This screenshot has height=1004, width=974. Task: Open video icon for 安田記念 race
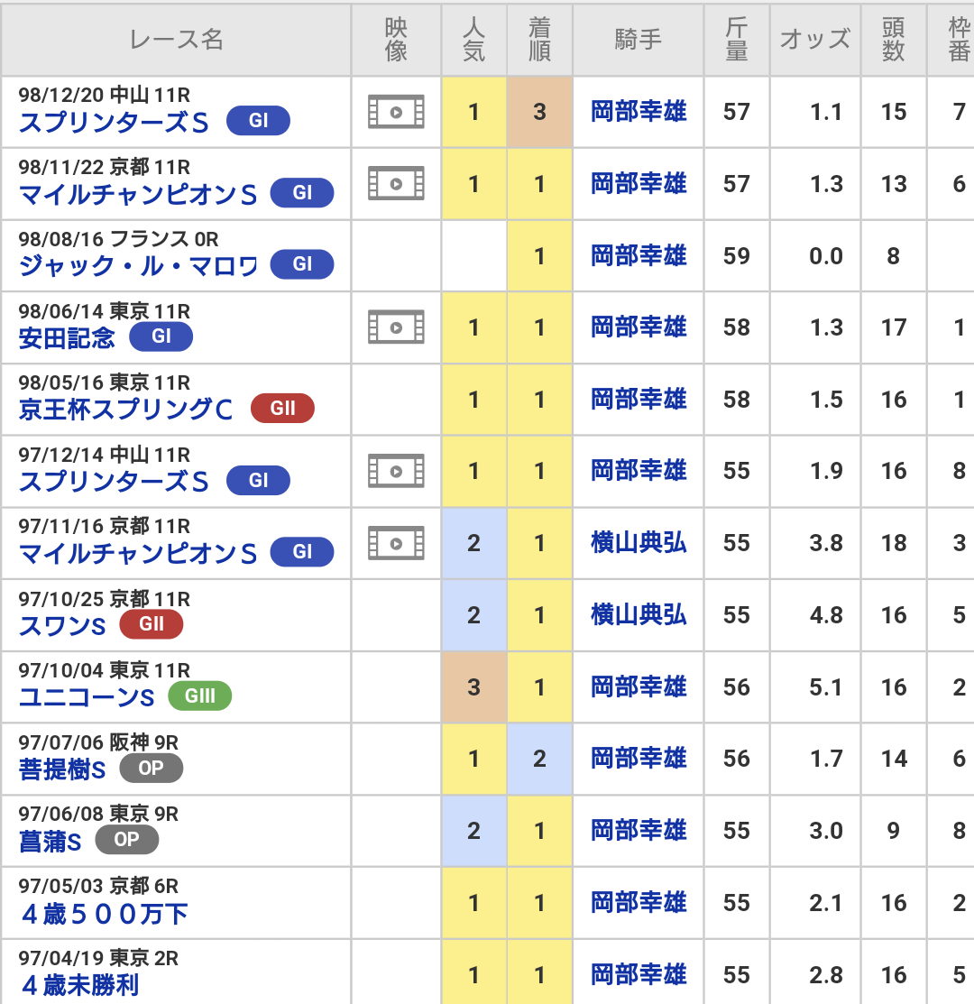tap(396, 327)
